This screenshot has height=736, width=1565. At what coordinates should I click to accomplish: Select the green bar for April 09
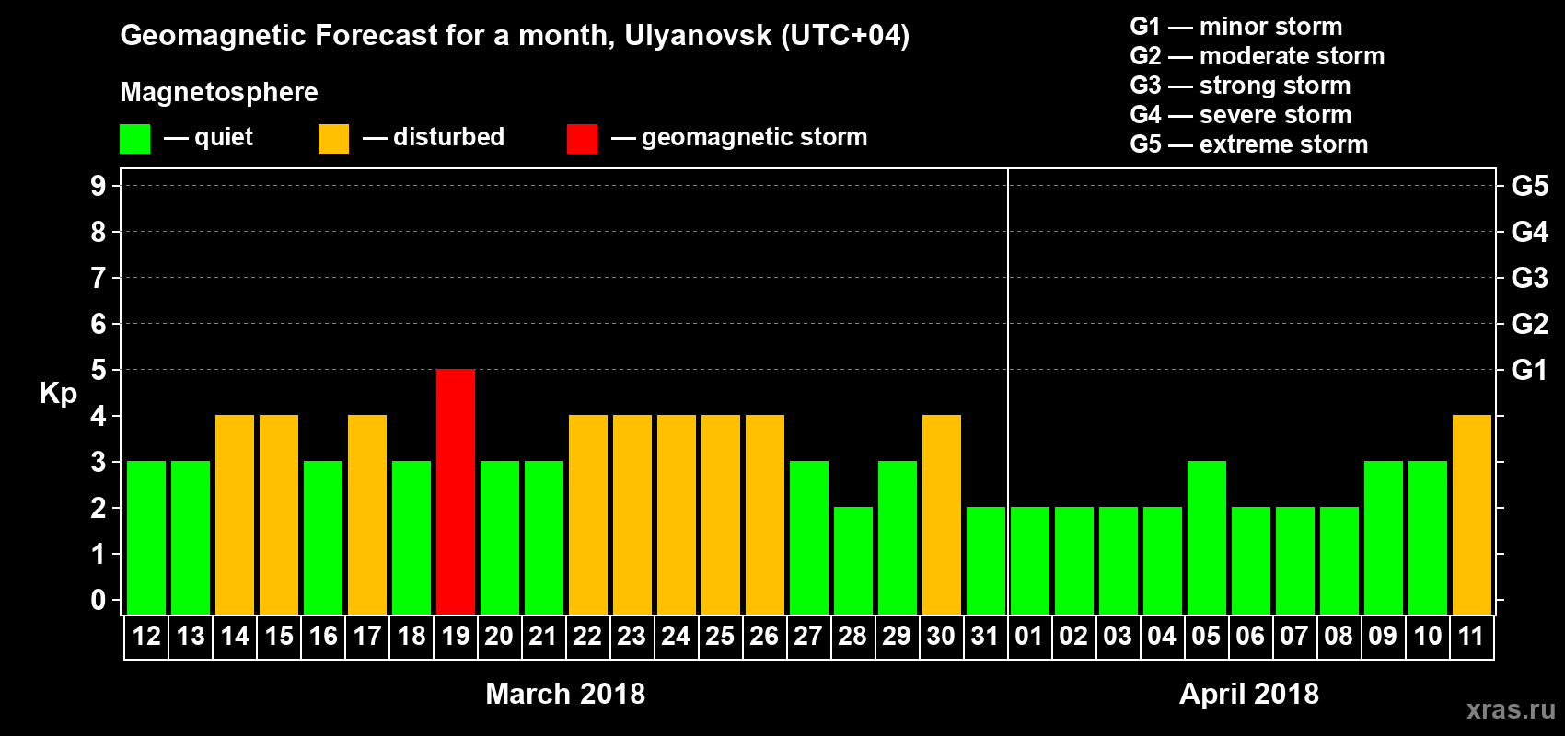(1384, 537)
